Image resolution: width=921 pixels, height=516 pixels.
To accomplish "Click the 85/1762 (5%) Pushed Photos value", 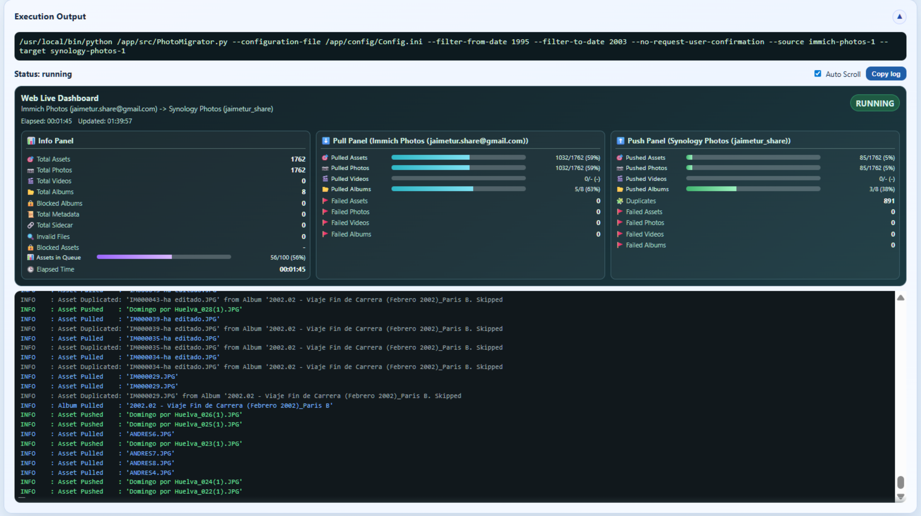I will pyautogui.click(x=877, y=168).
